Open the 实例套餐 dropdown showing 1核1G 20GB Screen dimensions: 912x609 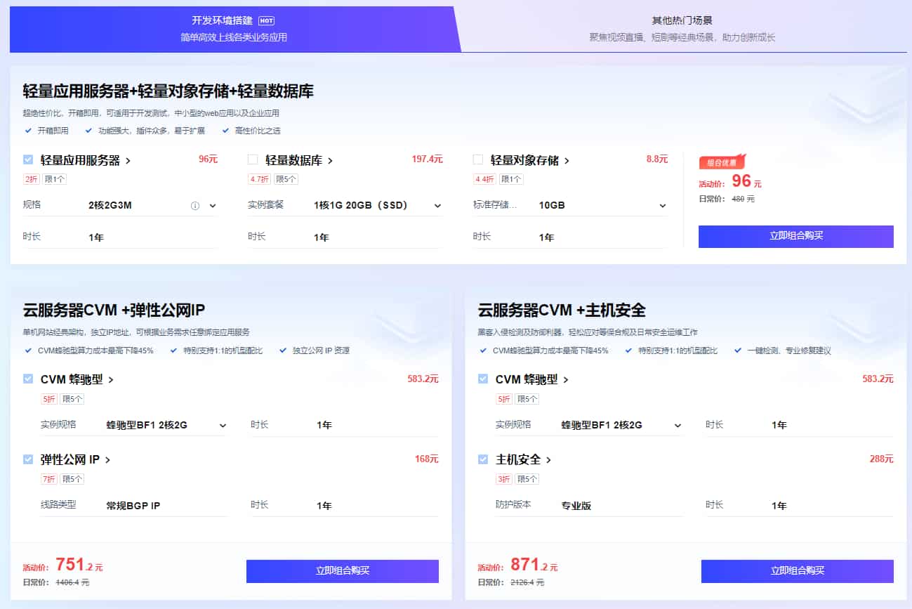click(439, 204)
